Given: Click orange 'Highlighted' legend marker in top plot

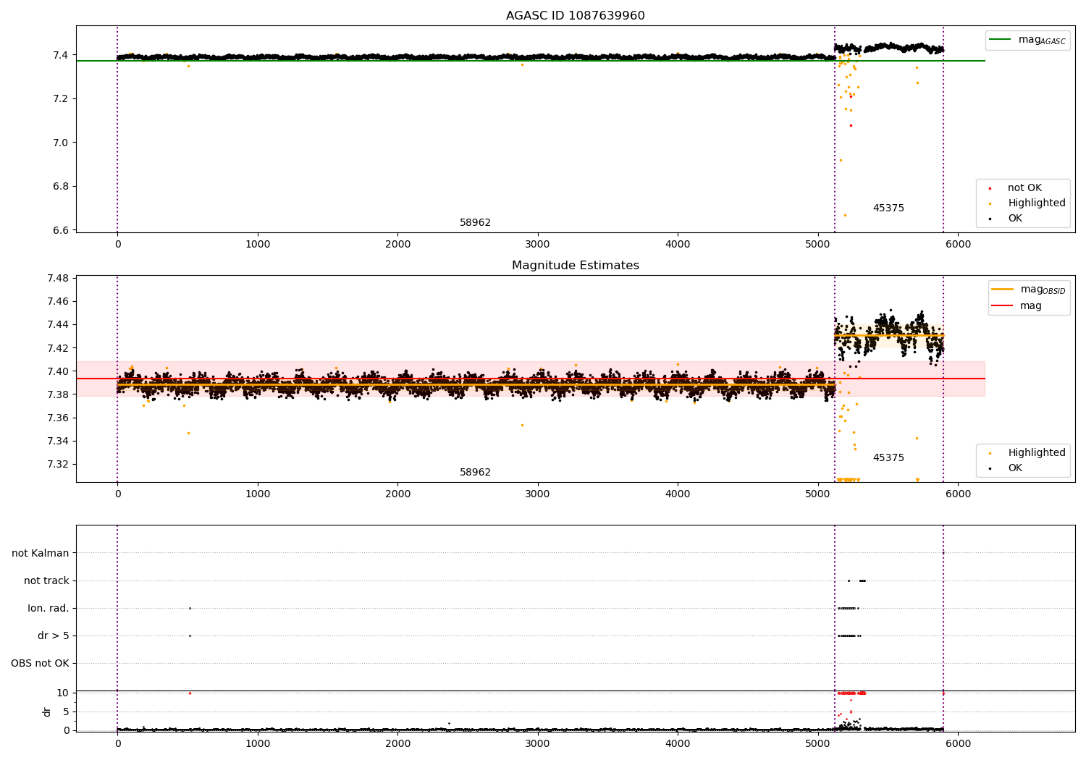Looking at the screenshot, I should coord(990,203).
